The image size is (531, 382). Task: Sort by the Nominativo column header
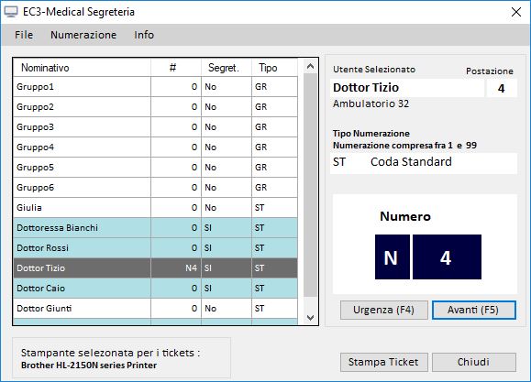(82, 68)
